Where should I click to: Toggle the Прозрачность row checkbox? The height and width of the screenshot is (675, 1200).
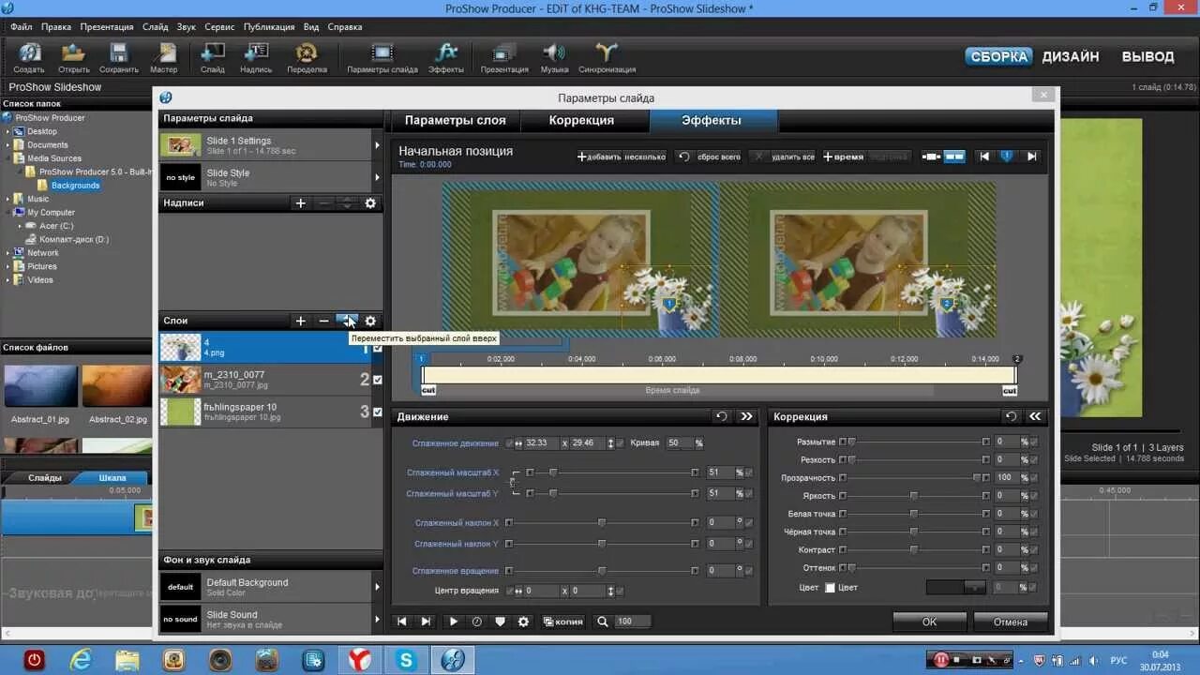[x=1034, y=477]
